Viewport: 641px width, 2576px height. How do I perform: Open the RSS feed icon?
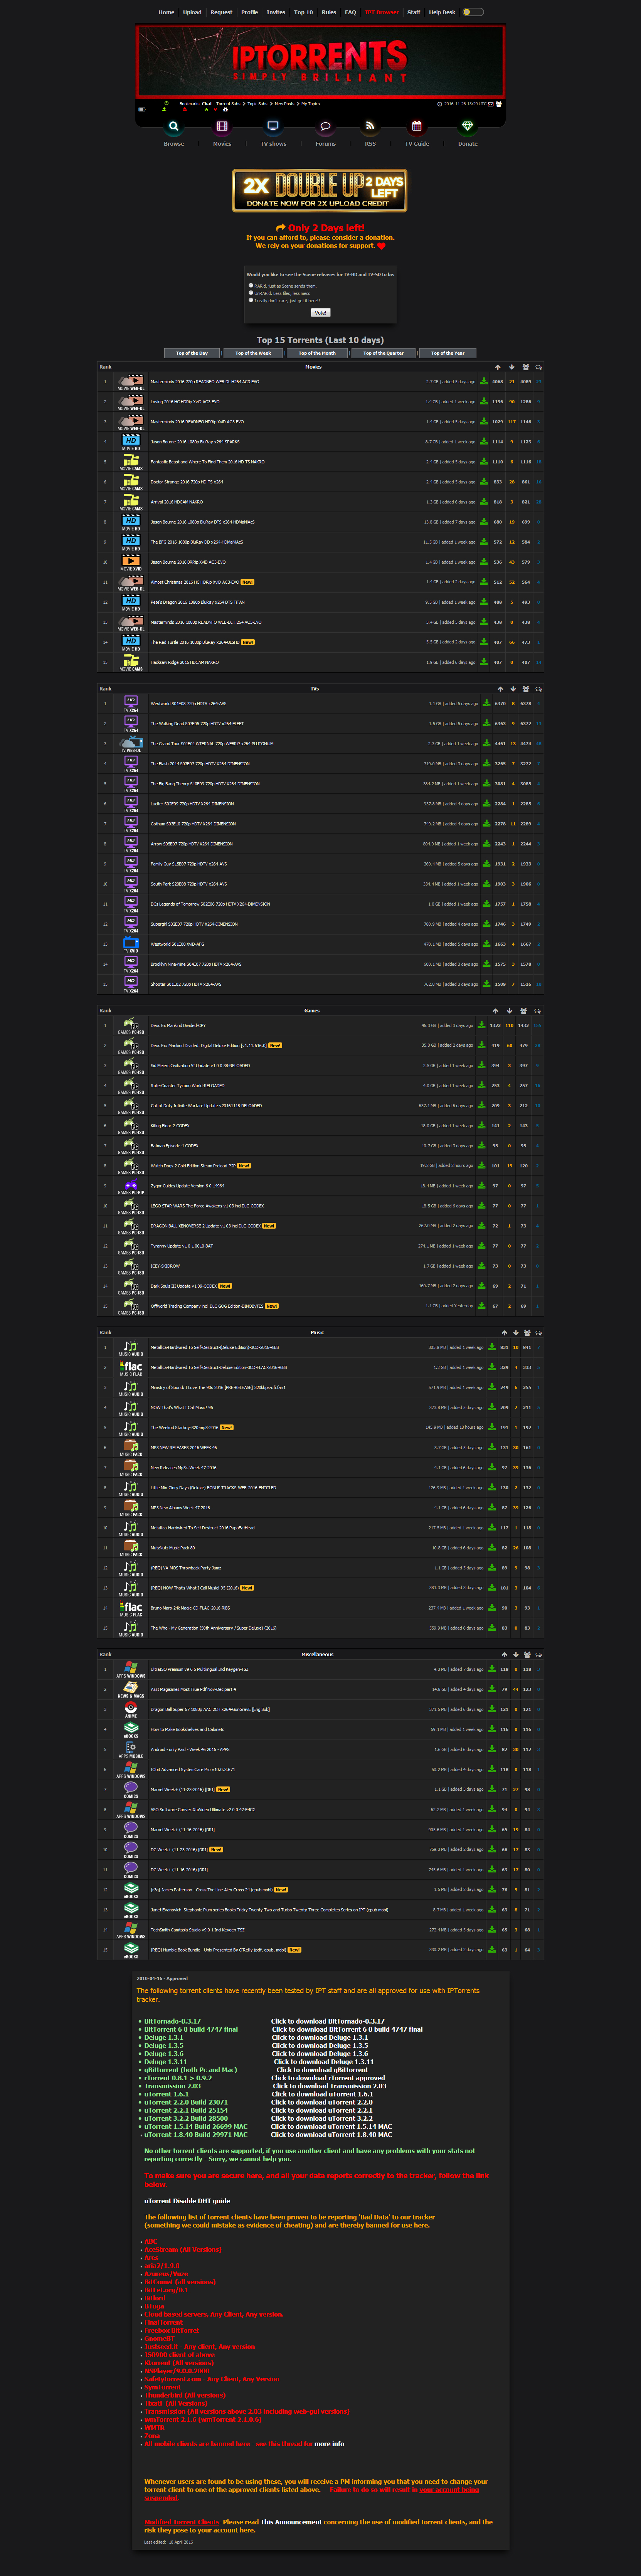tap(370, 126)
